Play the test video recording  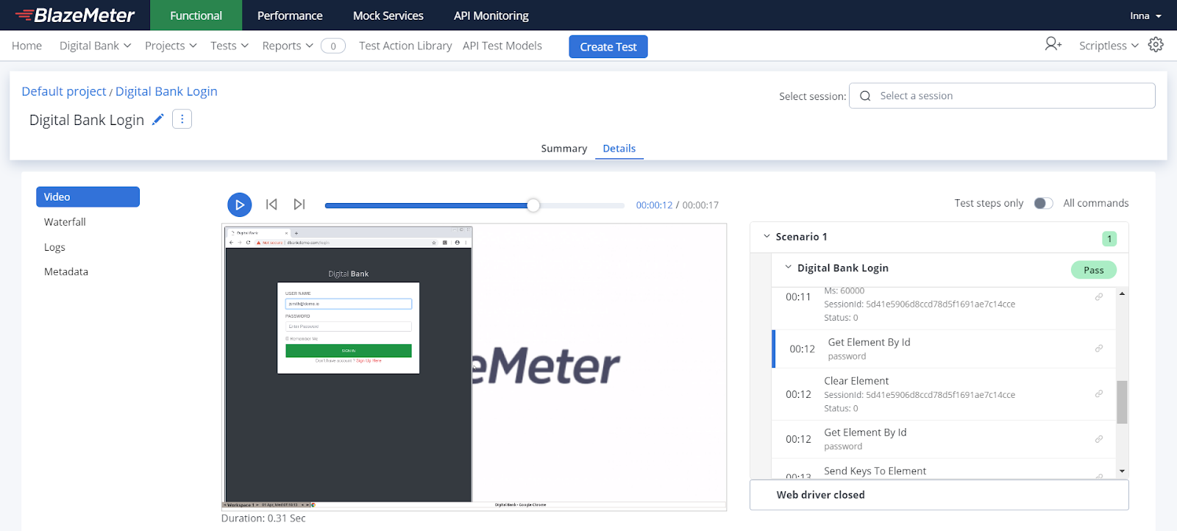click(240, 204)
